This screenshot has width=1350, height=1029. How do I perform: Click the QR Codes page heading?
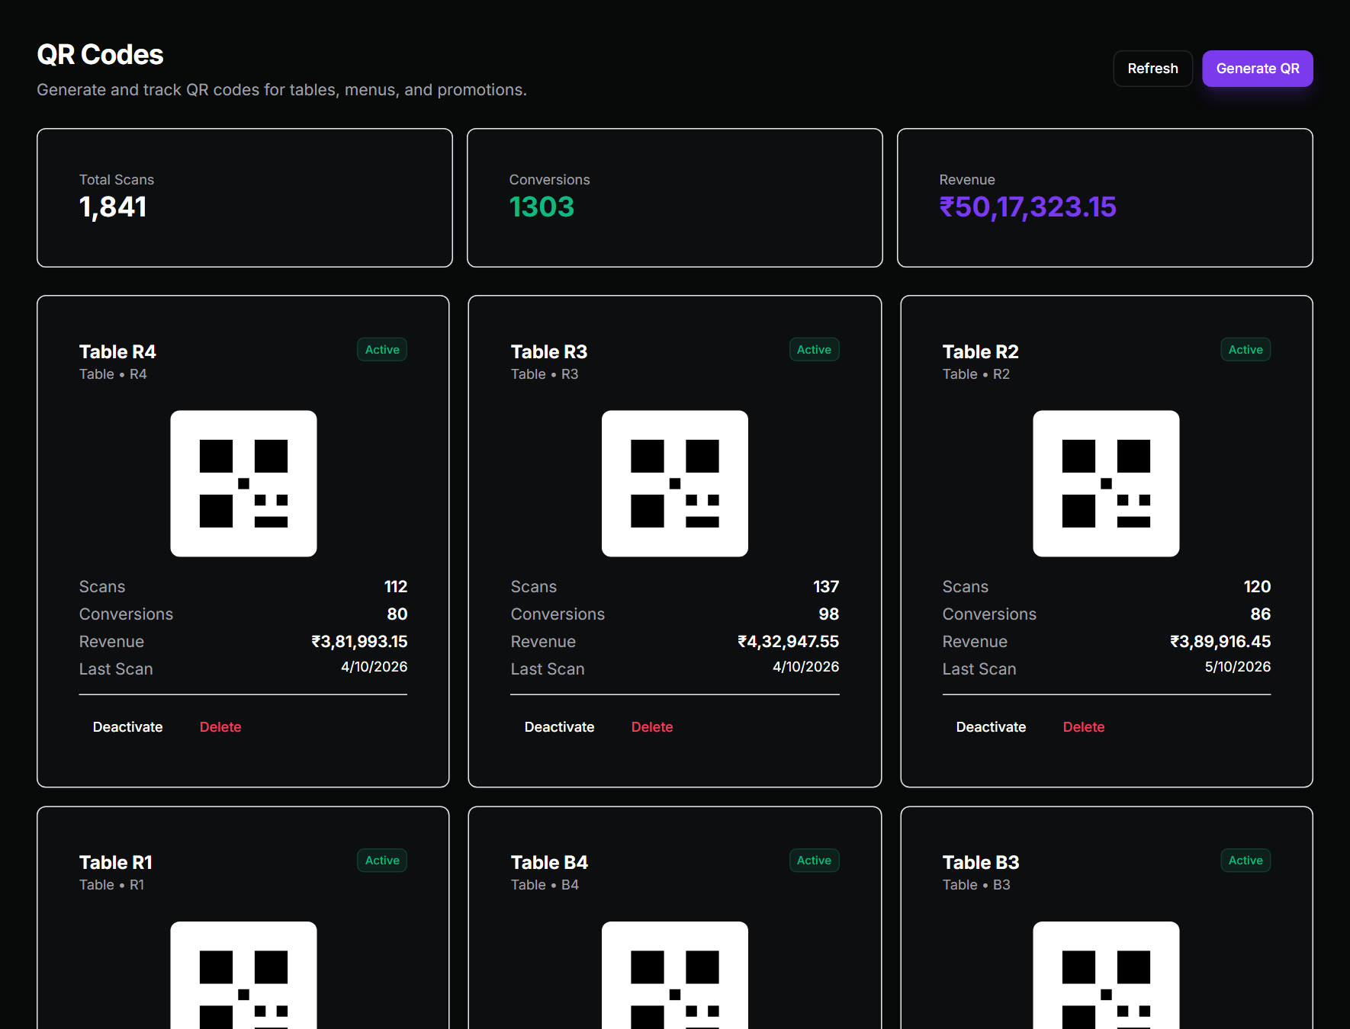[x=100, y=55]
